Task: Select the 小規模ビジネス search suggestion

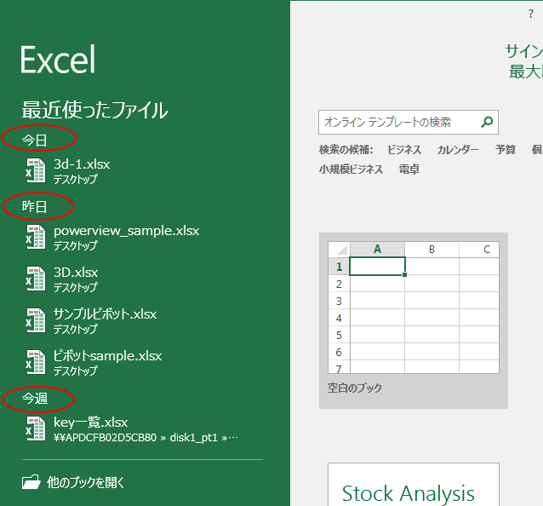Action: 351,170
